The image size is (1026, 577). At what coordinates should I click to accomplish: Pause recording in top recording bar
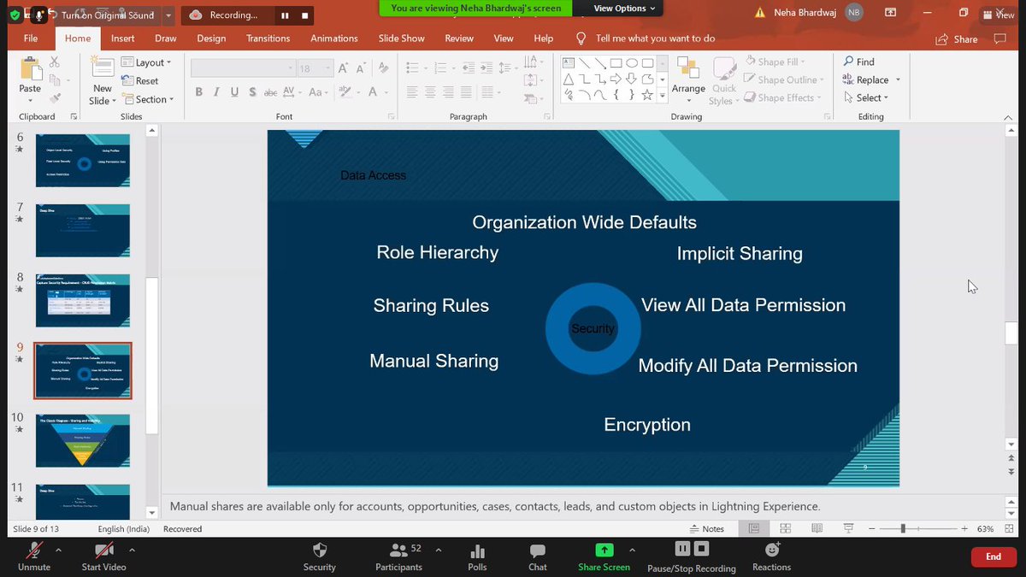point(285,15)
